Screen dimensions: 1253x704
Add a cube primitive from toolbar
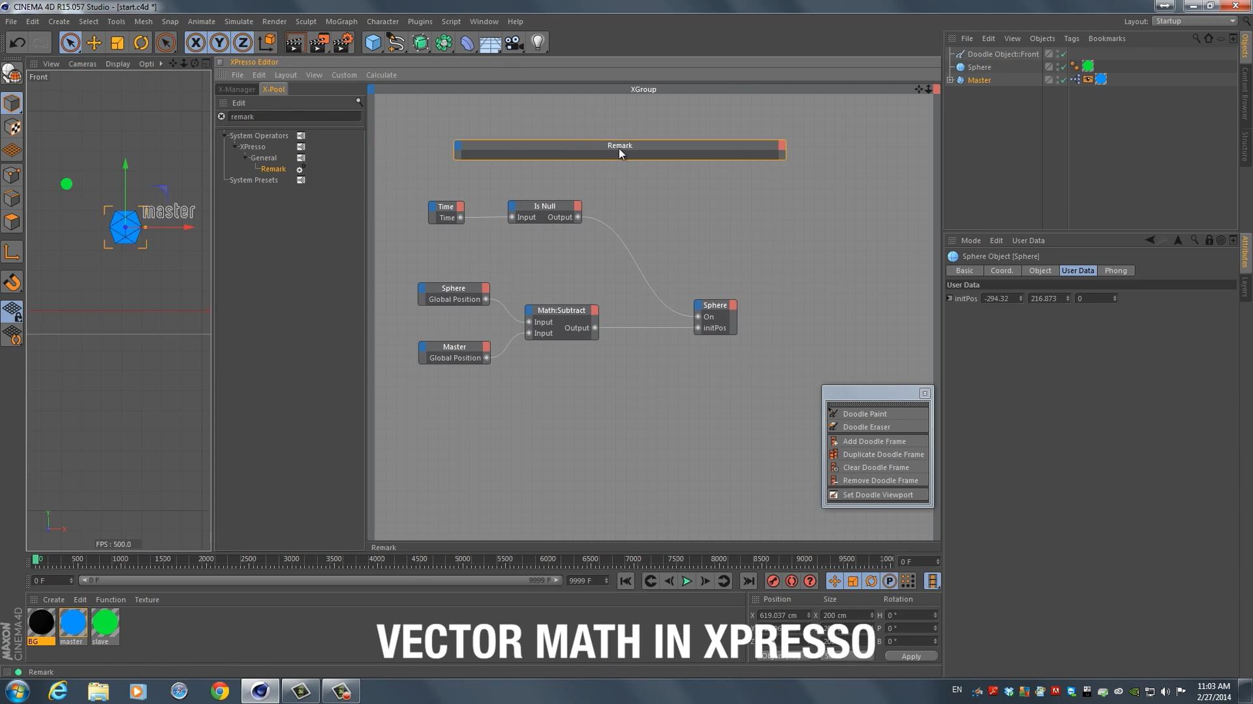[x=373, y=43]
